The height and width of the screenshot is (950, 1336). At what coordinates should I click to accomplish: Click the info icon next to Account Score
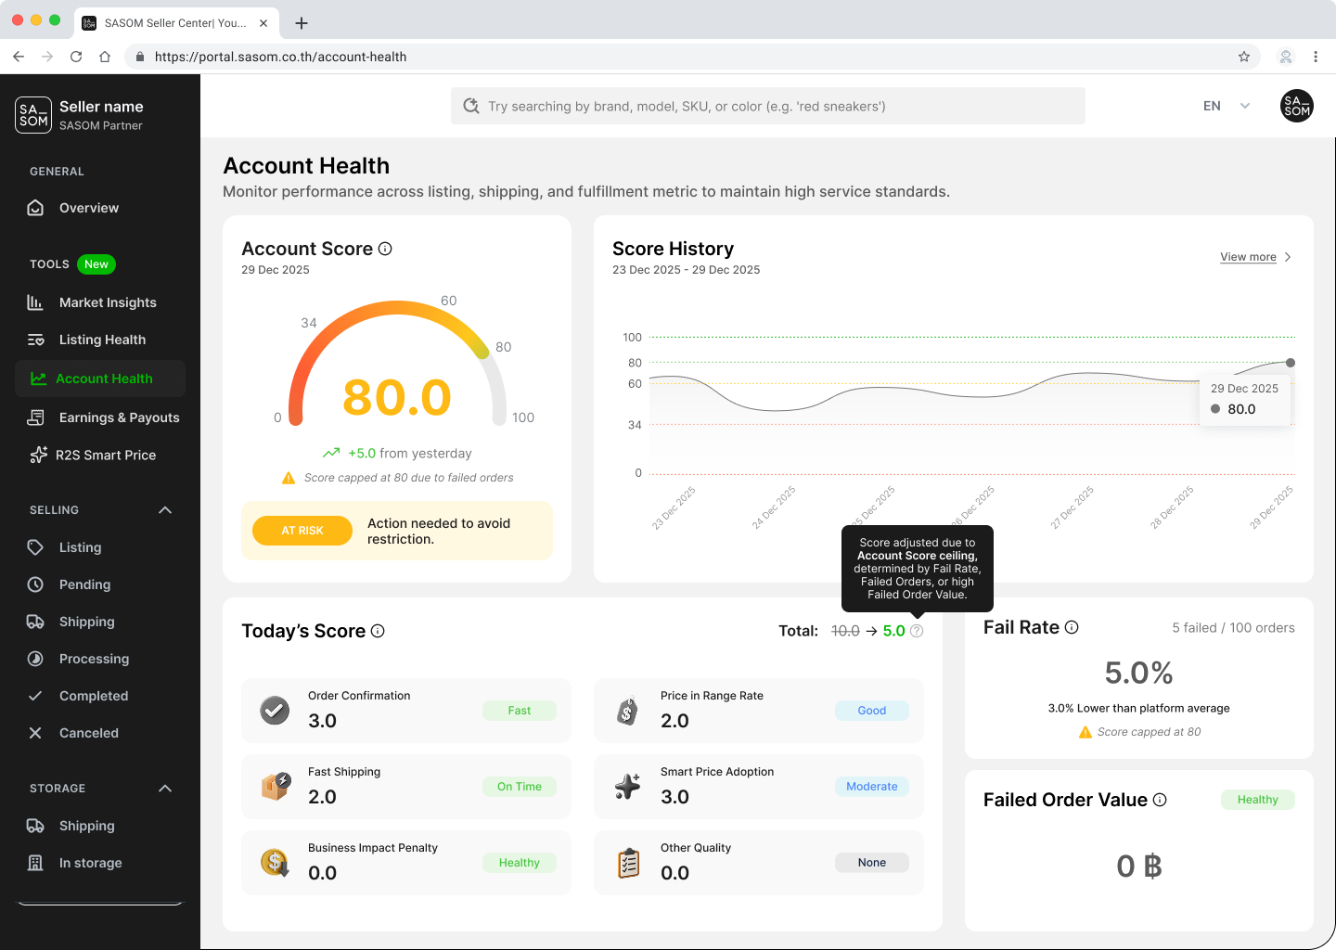coord(385,249)
